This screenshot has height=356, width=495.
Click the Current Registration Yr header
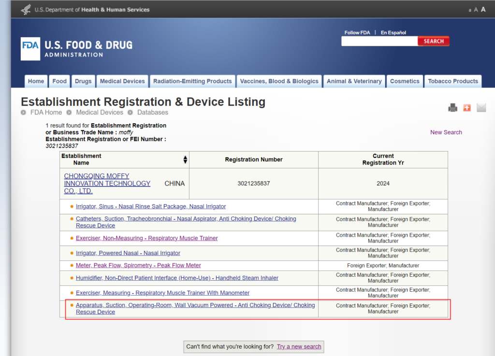(x=383, y=159)
